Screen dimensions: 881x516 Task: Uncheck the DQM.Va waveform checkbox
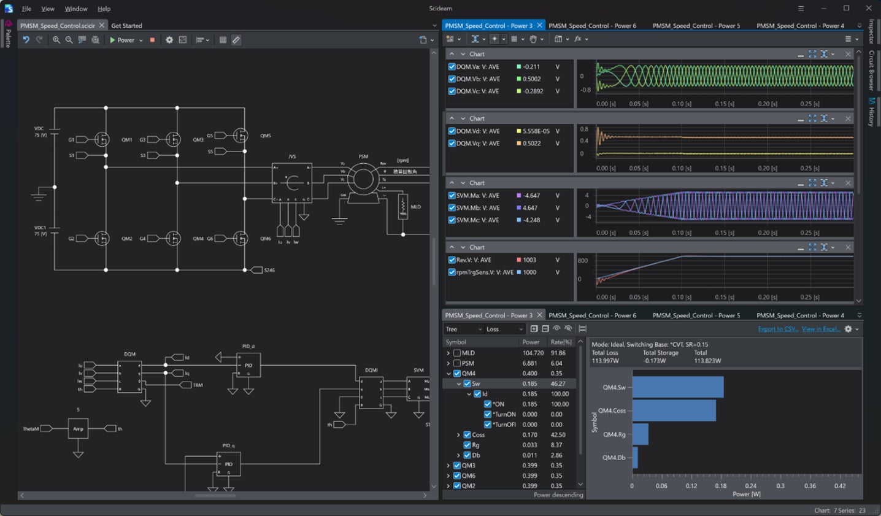tap(452, 67)
